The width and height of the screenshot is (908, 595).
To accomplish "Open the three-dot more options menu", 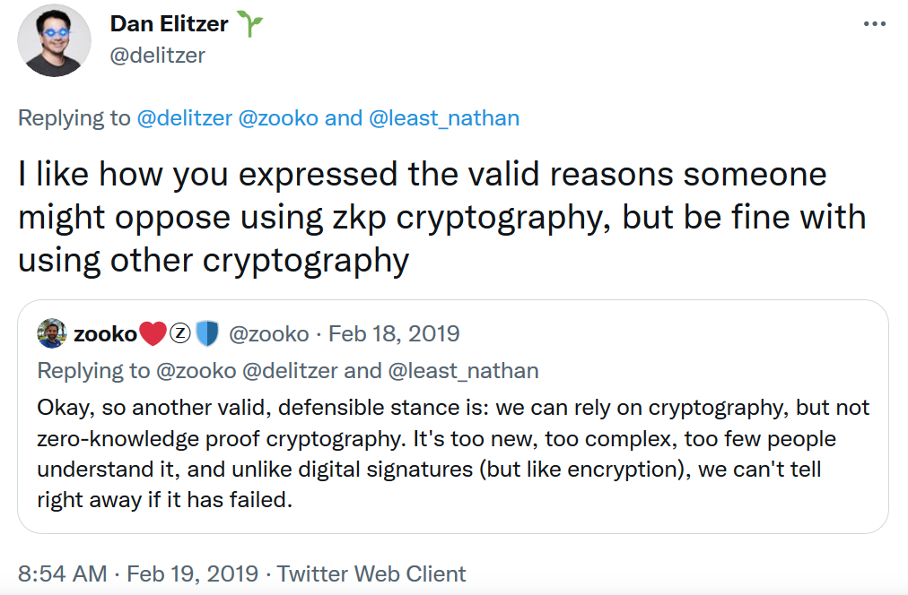I will [874, 24].
